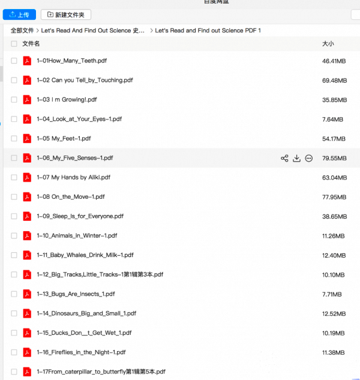The width and height of the screenshot is (360, 380).
Task: Open 1-05 My_Feet-1.pdf file name
Action: click(64, 139)
